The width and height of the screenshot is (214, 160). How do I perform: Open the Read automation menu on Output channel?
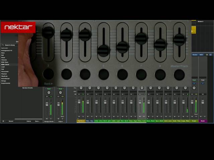tap(60, 89)
